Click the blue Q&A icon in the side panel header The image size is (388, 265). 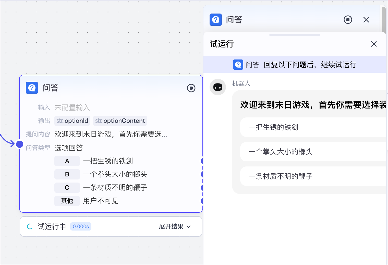point(216,20)
